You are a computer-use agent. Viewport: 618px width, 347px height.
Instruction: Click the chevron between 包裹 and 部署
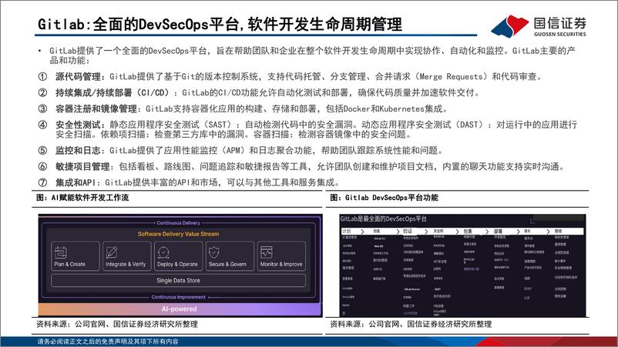[x=487, y=232]
